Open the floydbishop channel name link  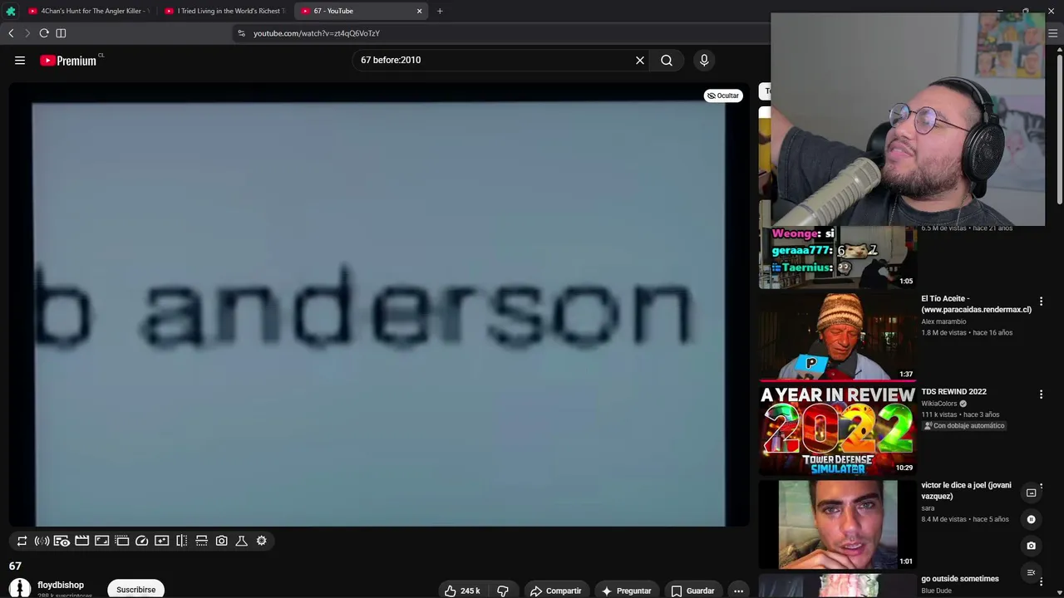(61, 585)
